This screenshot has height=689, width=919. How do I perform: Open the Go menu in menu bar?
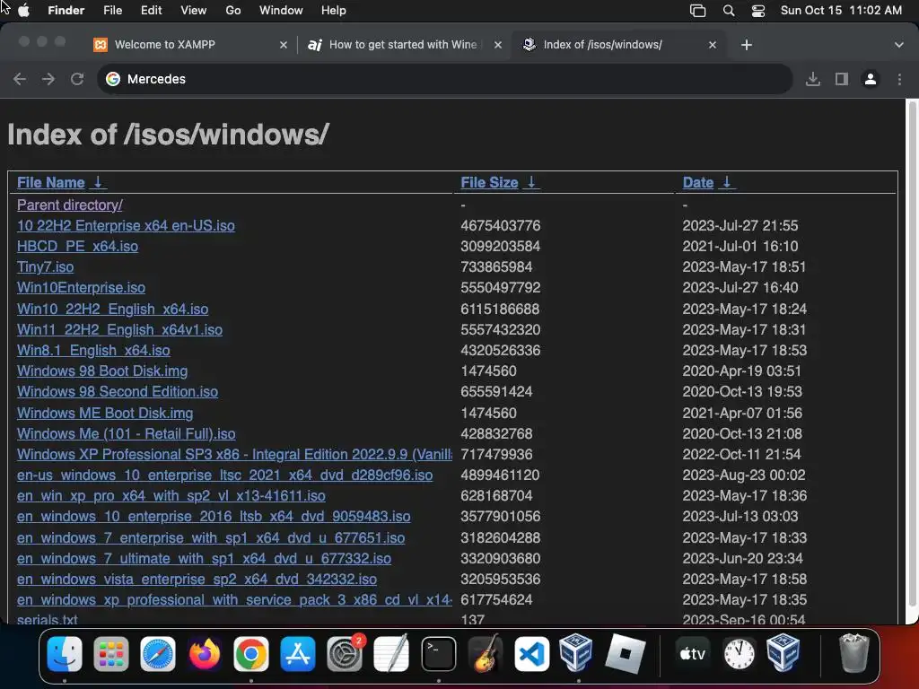pyautogui.click(x=233, y=11)
